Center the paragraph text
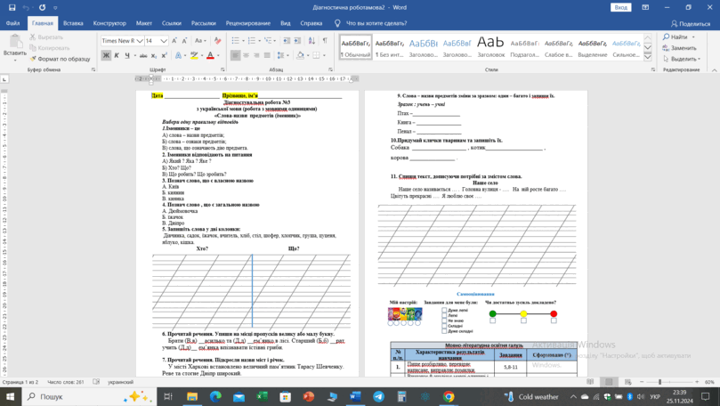Image resolution: width=720 pixels, height=406 pixels. (247, 55)
